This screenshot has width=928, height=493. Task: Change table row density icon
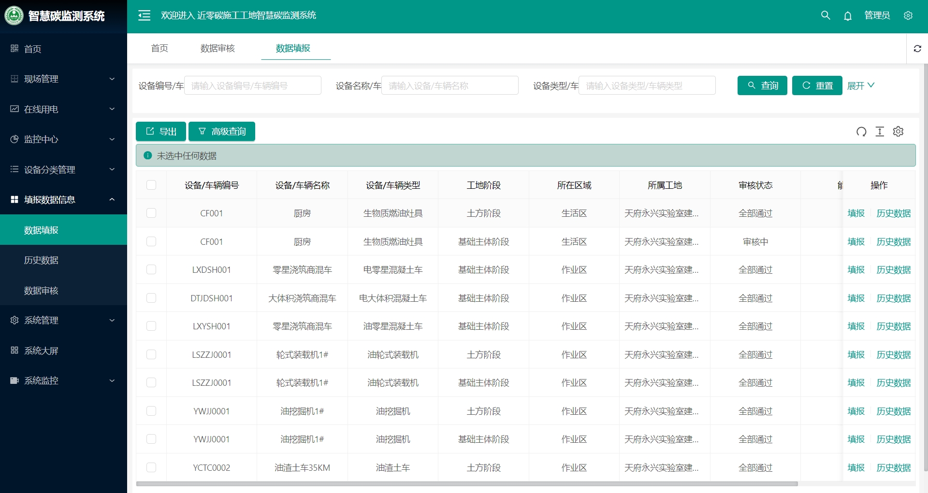[880, 131]
